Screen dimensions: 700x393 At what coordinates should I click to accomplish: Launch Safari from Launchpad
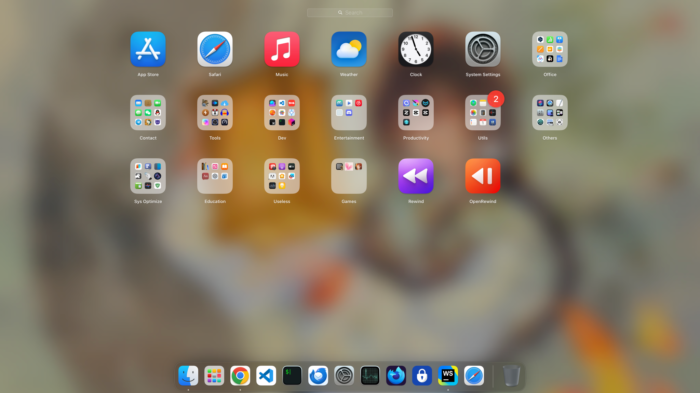click(x=215, y=49)
